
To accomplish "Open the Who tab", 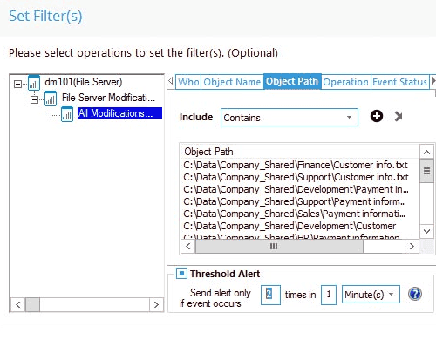I will [188, 82].
